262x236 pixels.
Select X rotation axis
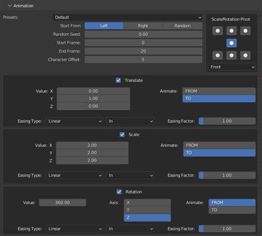[x=147, y=203]
